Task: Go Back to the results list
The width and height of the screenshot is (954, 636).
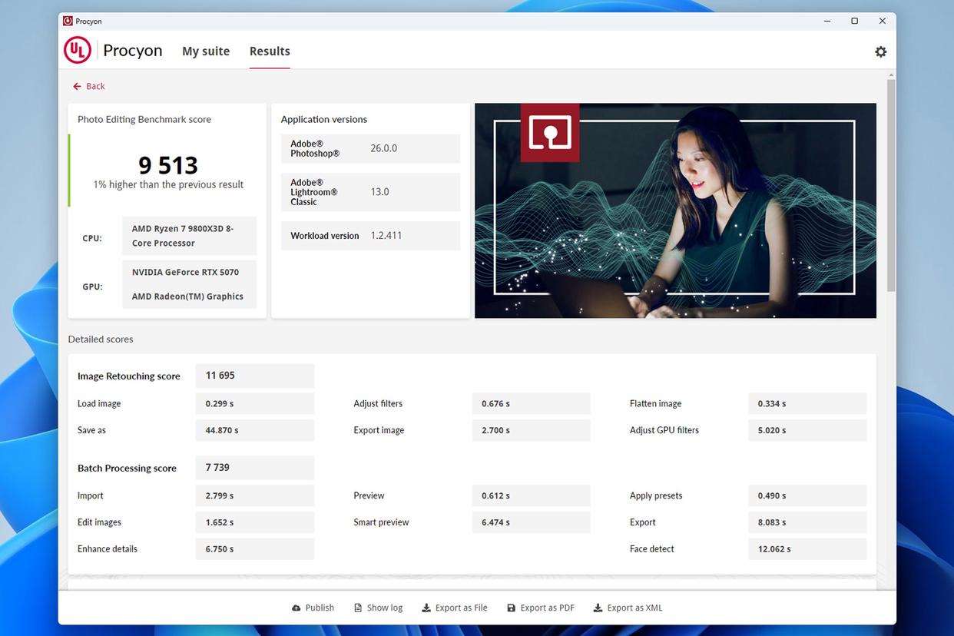Action: coord(89,86)
